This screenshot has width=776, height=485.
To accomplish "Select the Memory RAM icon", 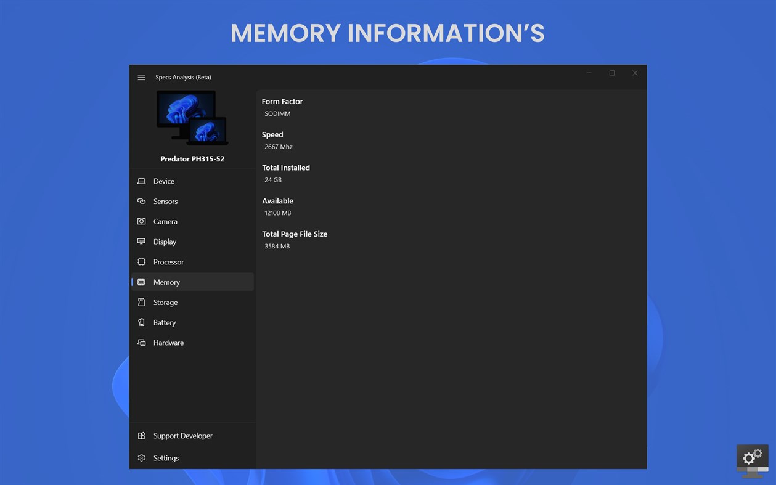I will tap(142, 282).
